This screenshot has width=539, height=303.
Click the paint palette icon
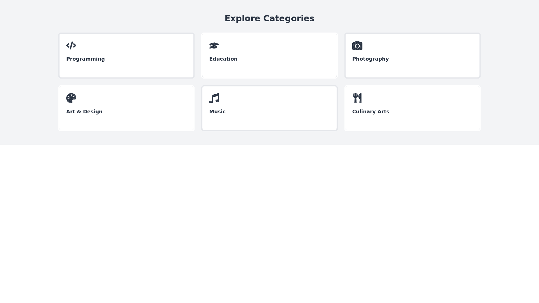(71, 98)
